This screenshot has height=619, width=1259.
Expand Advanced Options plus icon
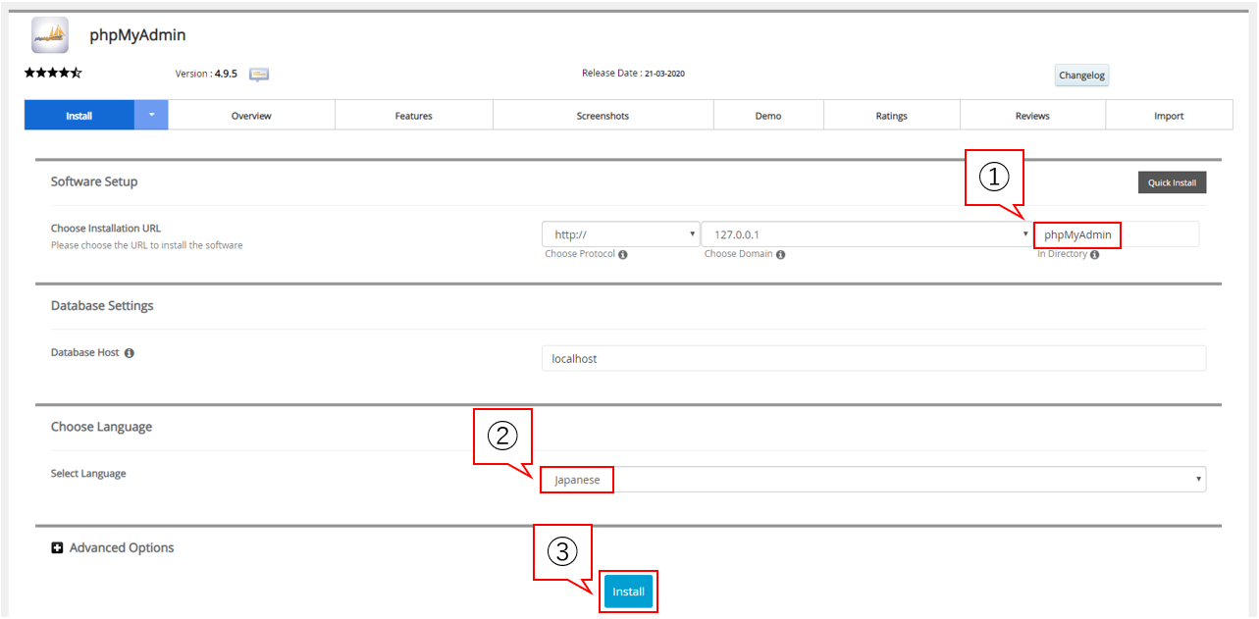click(57, 548)
